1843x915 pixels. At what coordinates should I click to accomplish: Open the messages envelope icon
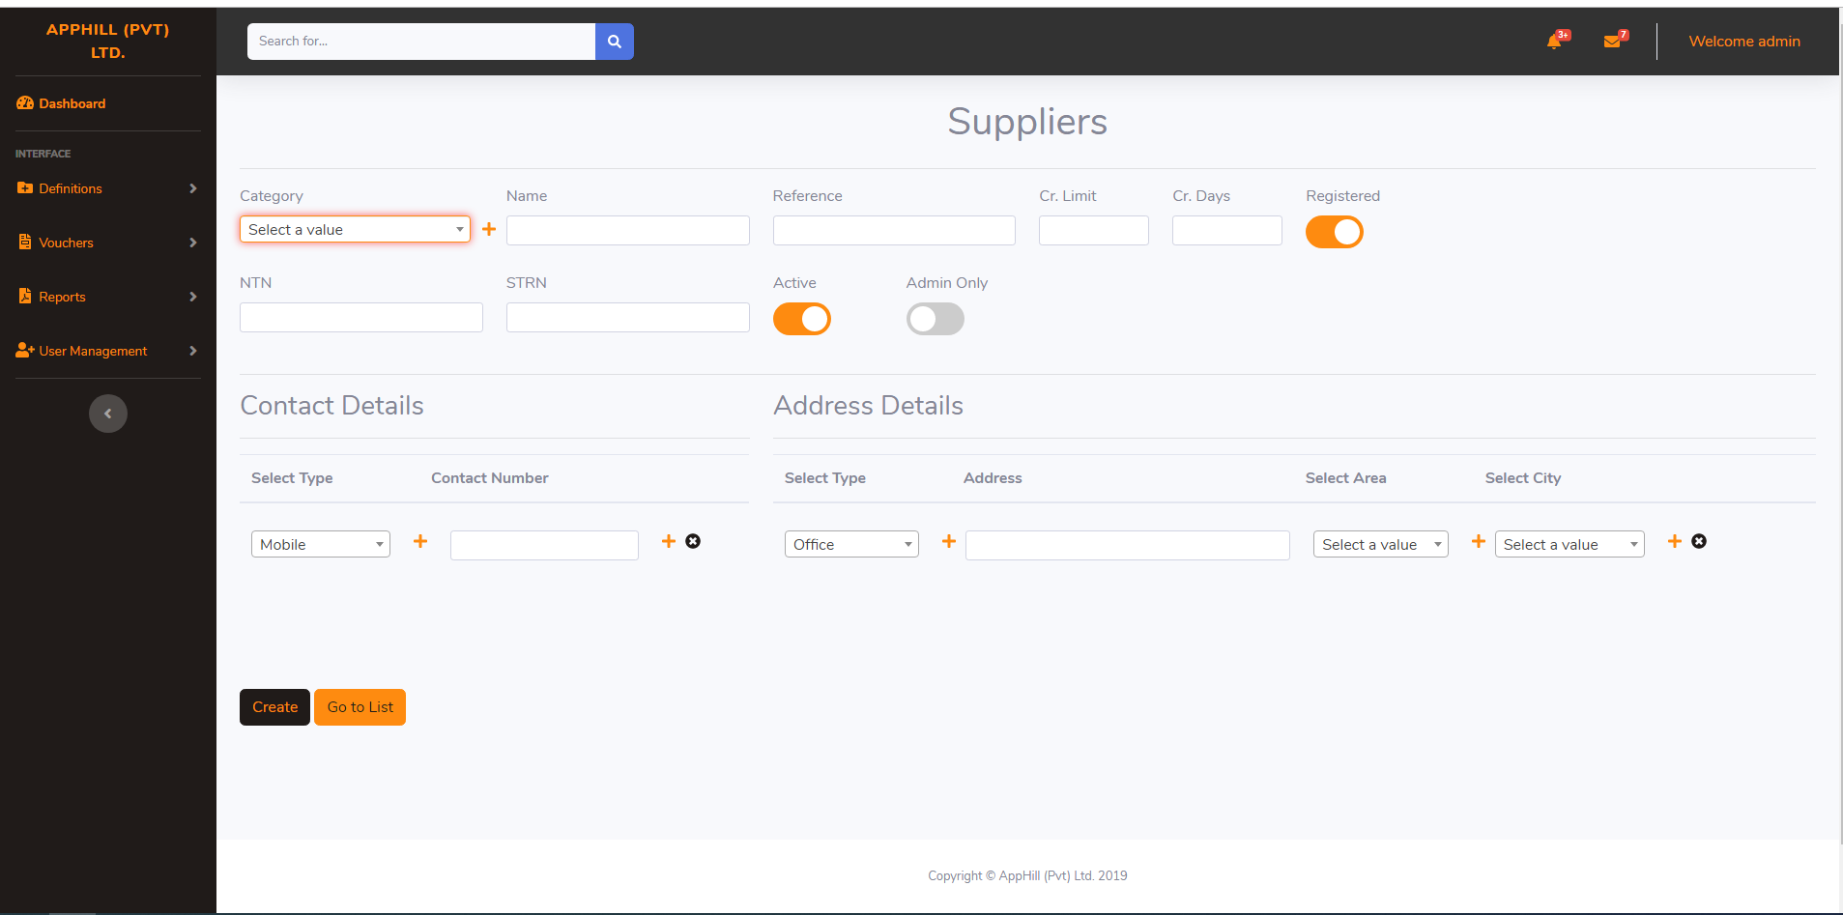pos(1612,42)
